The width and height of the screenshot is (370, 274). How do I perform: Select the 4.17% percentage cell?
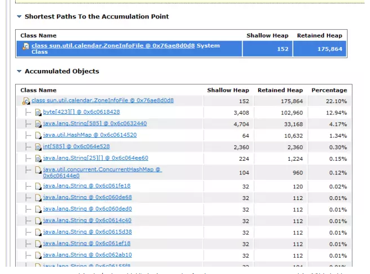coord(338,124)
